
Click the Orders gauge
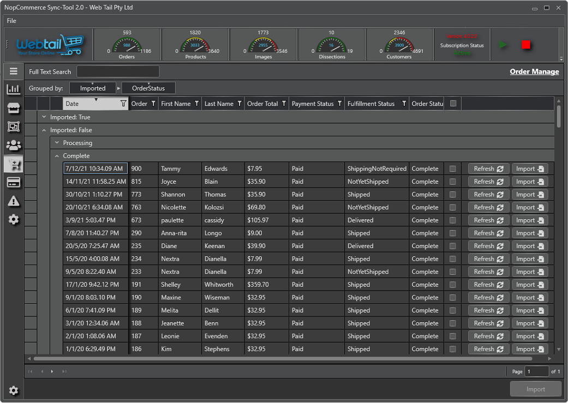(127, 45)
